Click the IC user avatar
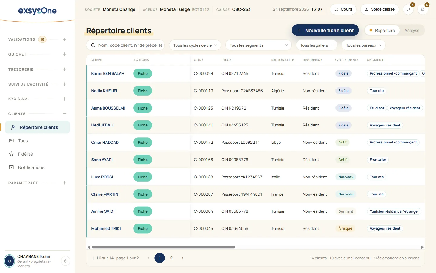The image size is (436, 273). click(9, 261)
